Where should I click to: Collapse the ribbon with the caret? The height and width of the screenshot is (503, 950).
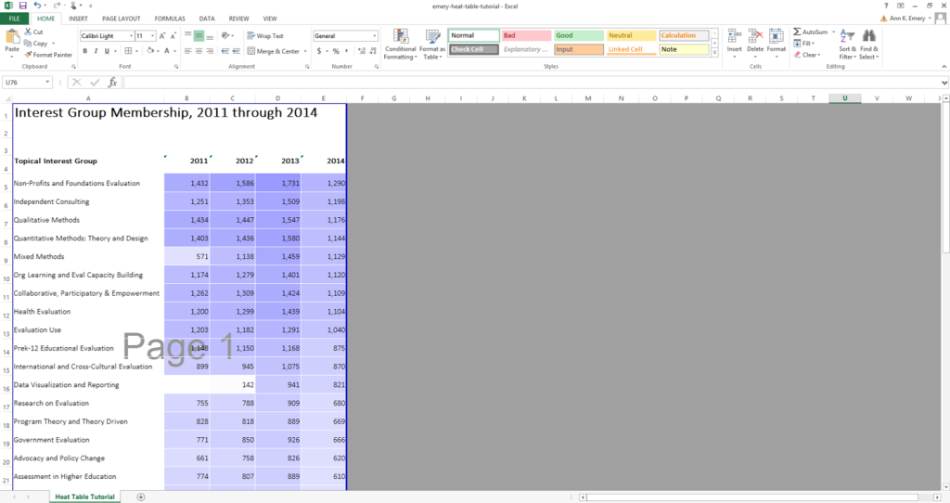[944, 67]
